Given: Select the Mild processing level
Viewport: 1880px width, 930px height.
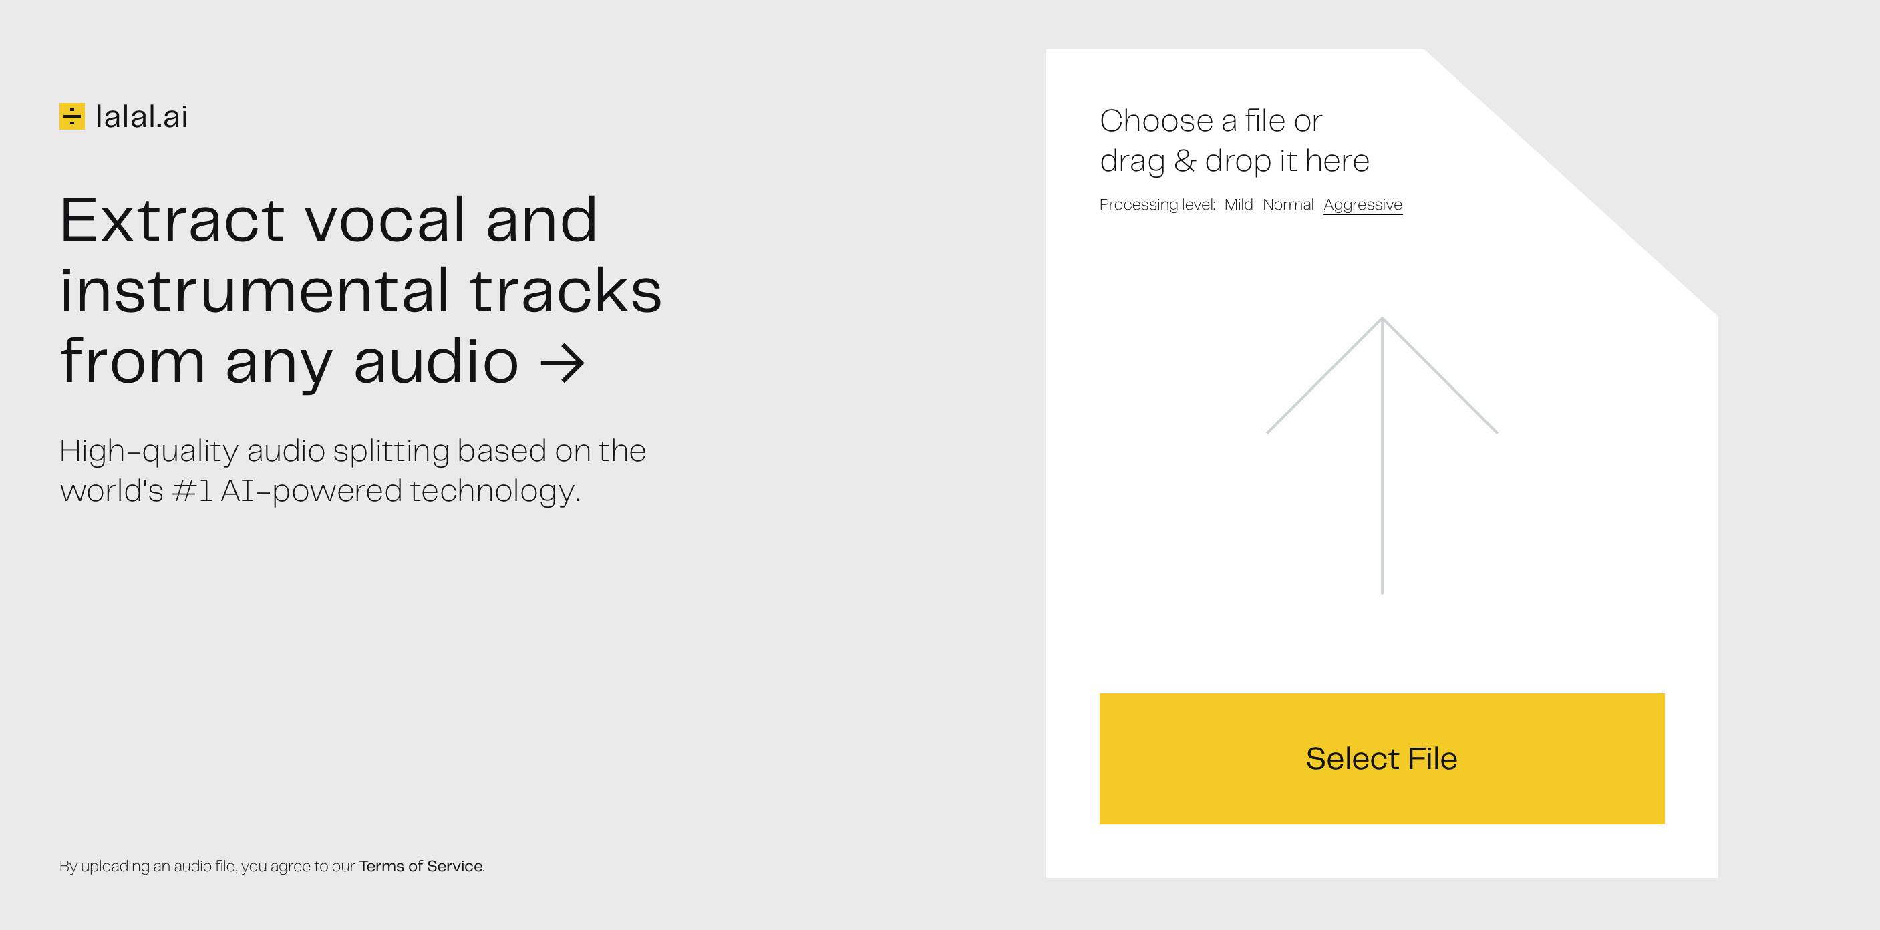Looking at the screenshot, I should (1239, 205).
